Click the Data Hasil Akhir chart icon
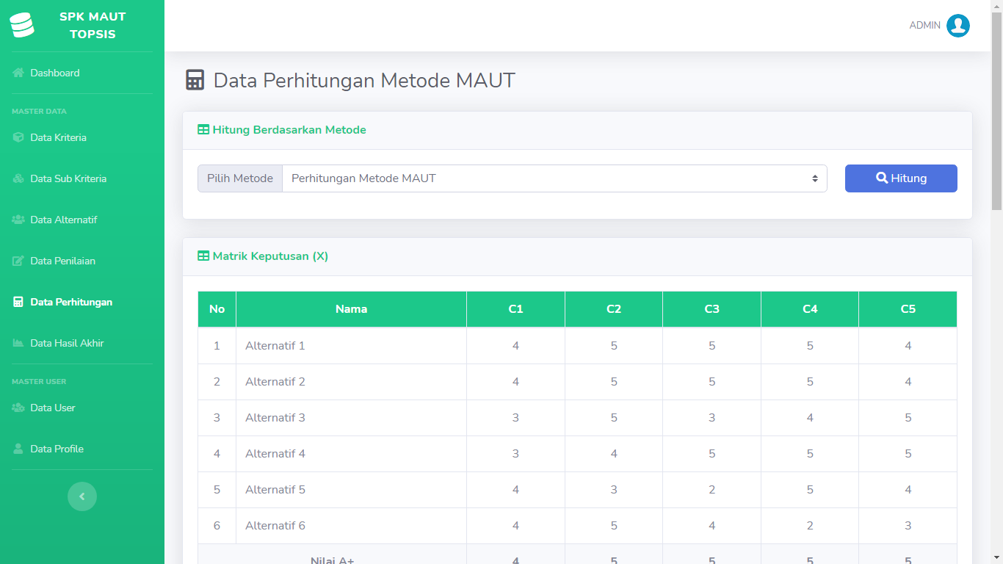 [18, 343]
